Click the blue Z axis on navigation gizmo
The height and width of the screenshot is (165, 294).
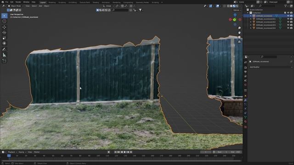click(x=235, y=15)
